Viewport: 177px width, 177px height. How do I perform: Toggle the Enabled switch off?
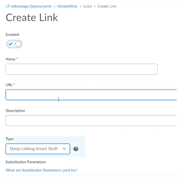(14, 44)
